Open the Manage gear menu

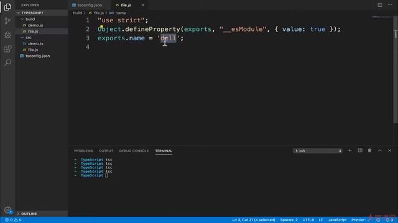click(7, 210)
